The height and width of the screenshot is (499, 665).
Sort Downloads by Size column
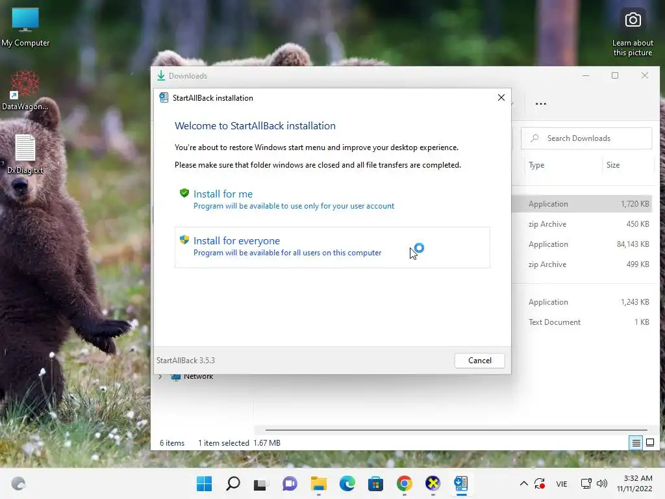click(613, 165)
